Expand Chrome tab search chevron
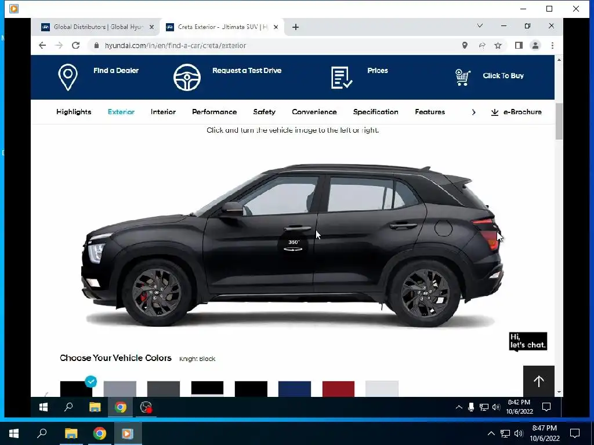This screenshot has height=445, width=594. pyautogui.click(x=480, y=25)
